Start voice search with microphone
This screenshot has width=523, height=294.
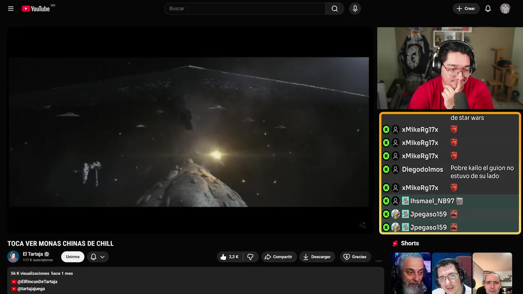(355, 9)
